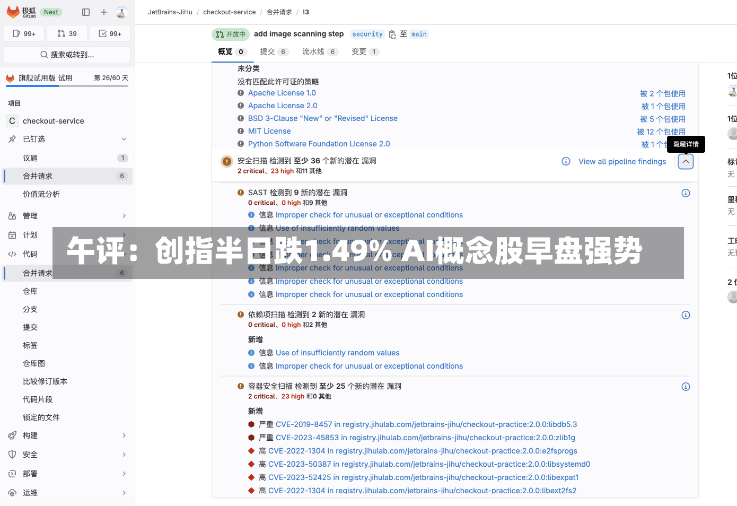737x506 pixels.
Task: Click the Plan calendar icon
Action: [x=12, y=235]
